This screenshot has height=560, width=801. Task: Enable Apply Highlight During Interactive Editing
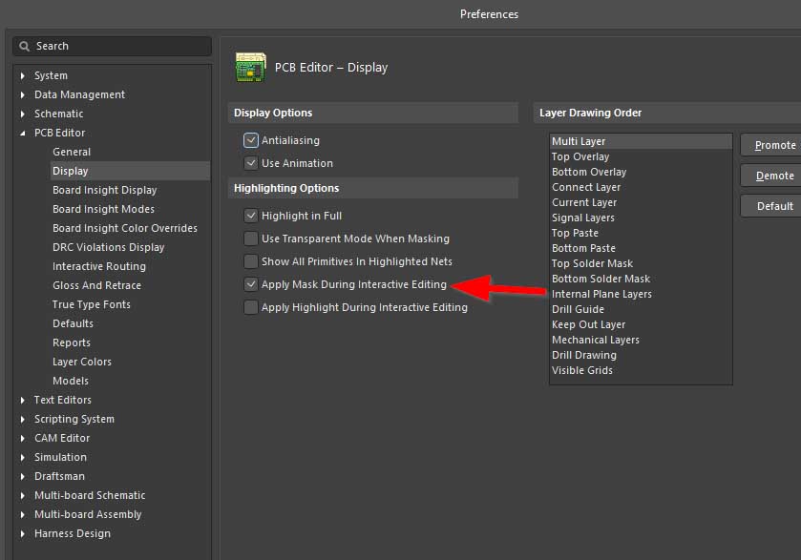tap(251, 307)
